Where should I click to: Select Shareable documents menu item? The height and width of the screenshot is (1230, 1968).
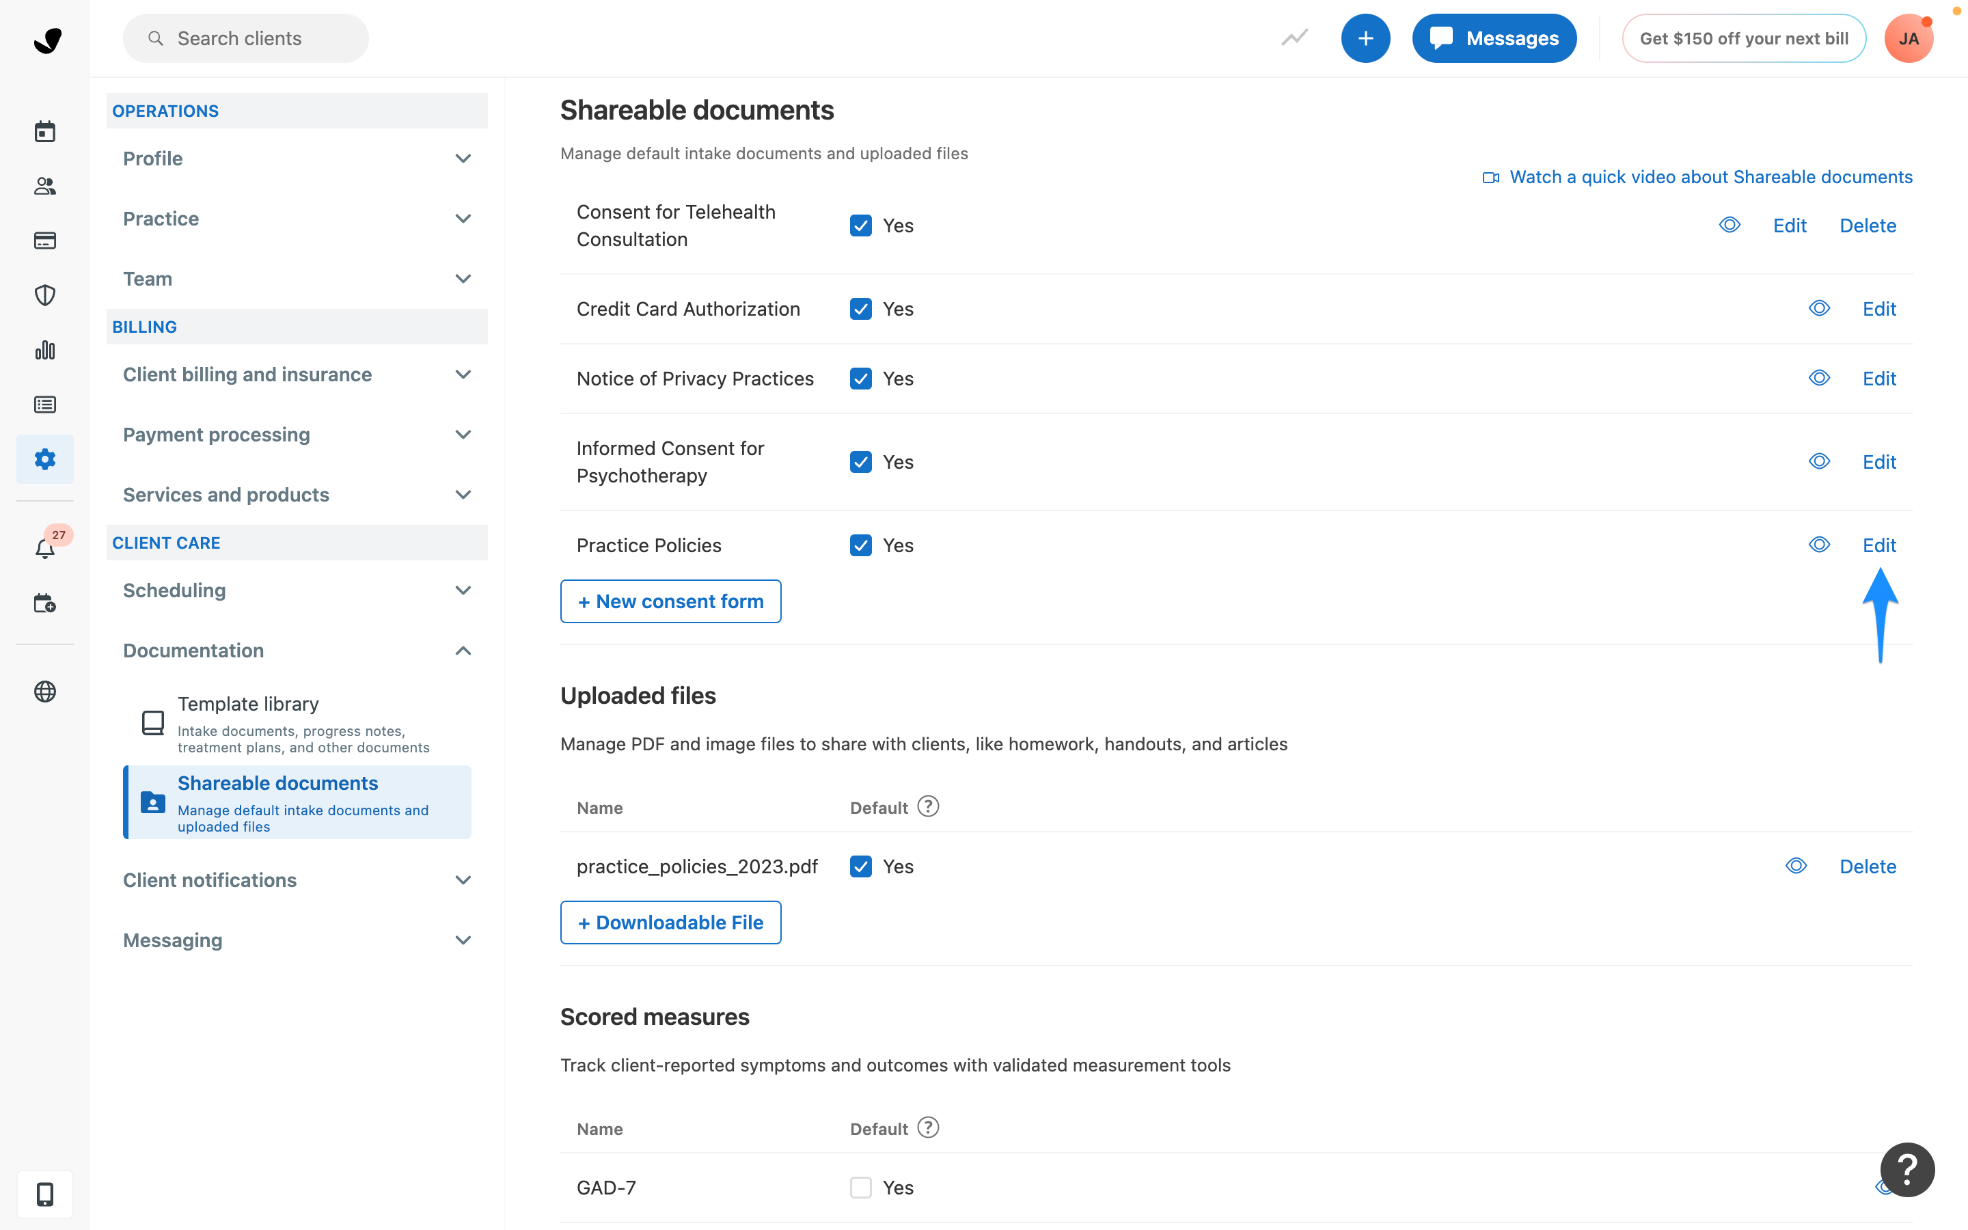(x=297, y=802)
